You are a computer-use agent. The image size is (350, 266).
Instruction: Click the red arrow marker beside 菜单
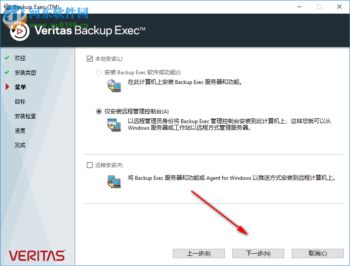[x=7, y=87]
